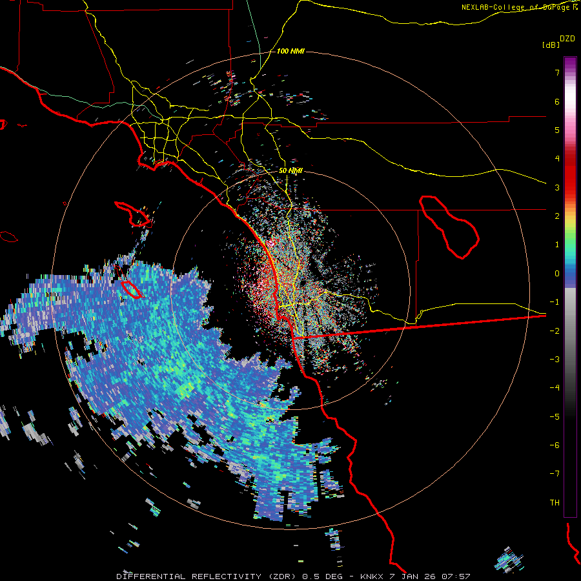Image resolution: width=581 pixels, height=581 pixels.
Task: Click the Salton Sea outline on the map
Action: click(449, 227)
